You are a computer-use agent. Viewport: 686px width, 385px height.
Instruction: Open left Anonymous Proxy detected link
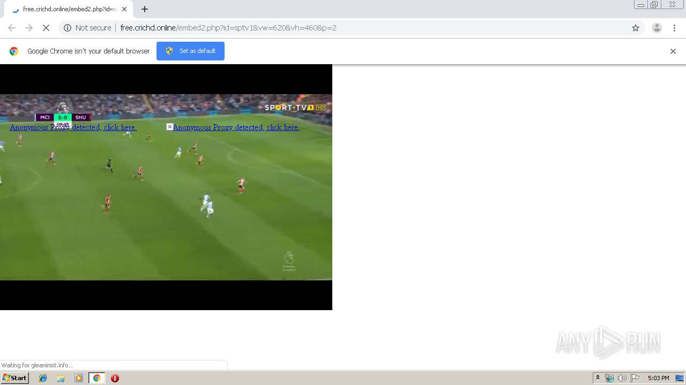[73, 127]
